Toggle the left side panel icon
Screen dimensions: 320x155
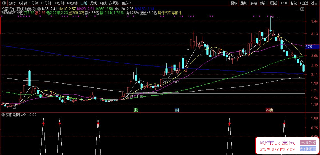(4, 3)
